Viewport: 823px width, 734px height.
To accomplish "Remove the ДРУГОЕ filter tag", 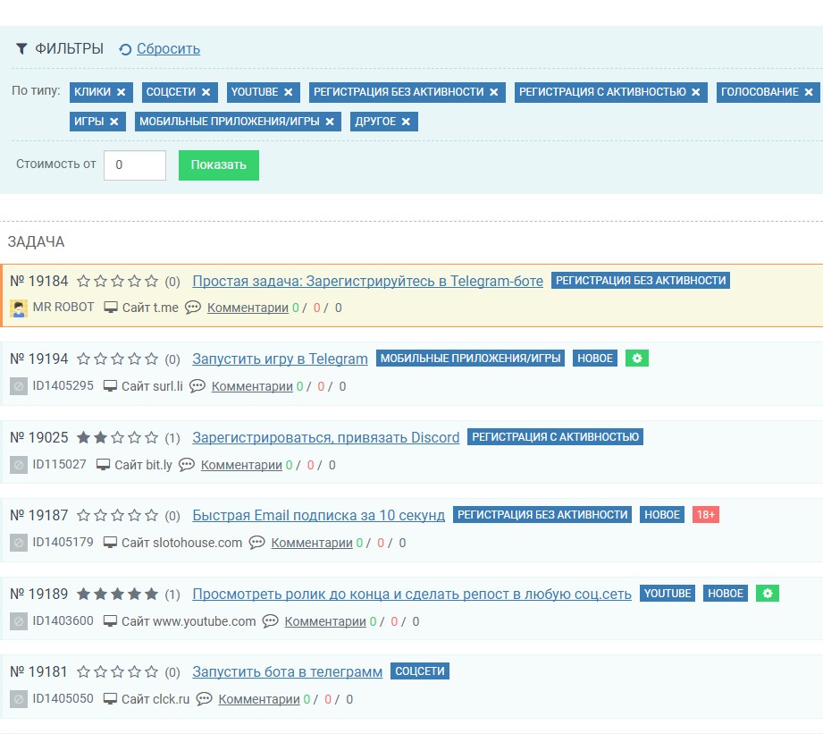I will (407, 122).
